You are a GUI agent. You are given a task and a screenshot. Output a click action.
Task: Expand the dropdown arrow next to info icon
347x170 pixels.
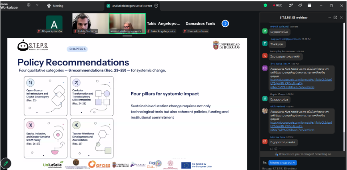(37, 5)
